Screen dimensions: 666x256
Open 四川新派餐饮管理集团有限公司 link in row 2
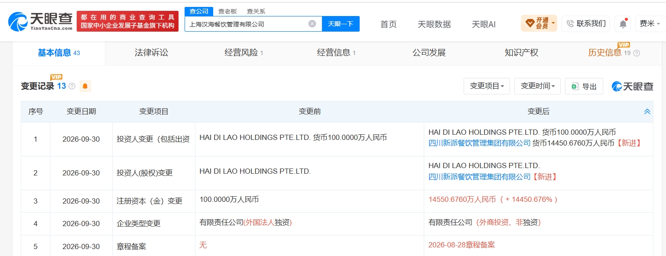[479, 177]
